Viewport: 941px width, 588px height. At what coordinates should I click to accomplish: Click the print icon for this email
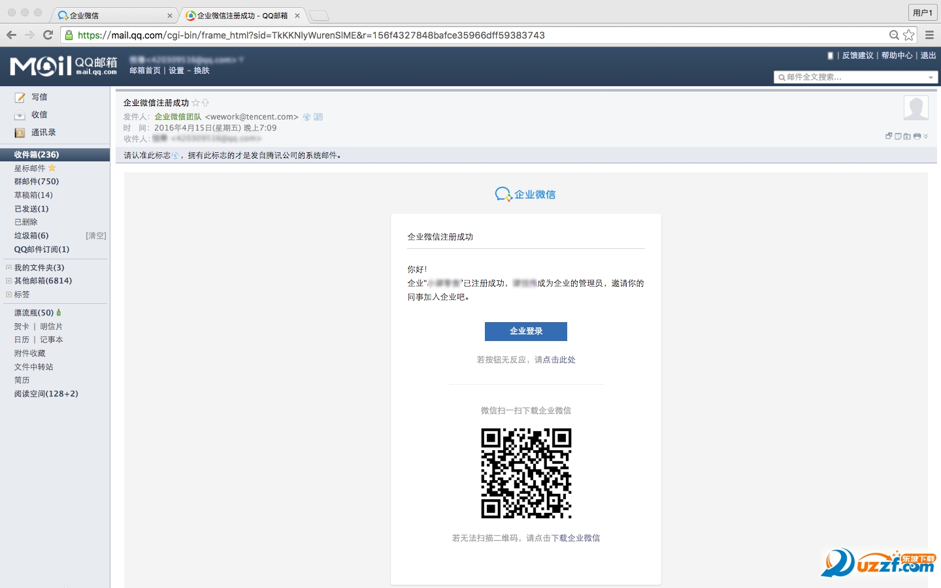(x=917, y=136)
